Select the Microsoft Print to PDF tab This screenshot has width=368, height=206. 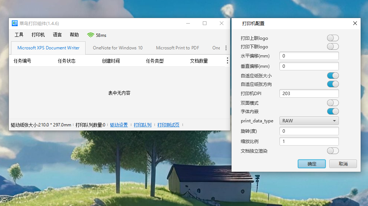(x=177, y=48)
